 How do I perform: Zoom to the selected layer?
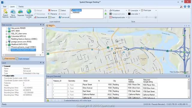point(52,17)
